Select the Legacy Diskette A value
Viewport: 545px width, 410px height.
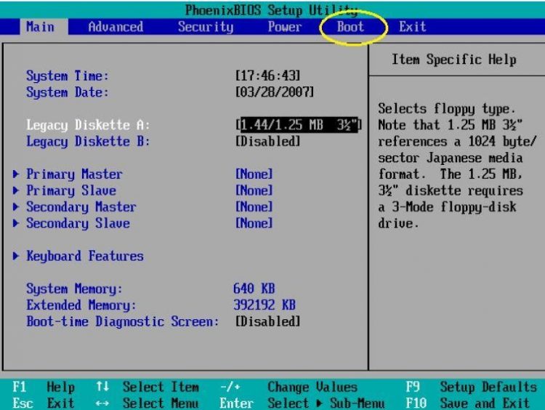[x=299, y=125]
